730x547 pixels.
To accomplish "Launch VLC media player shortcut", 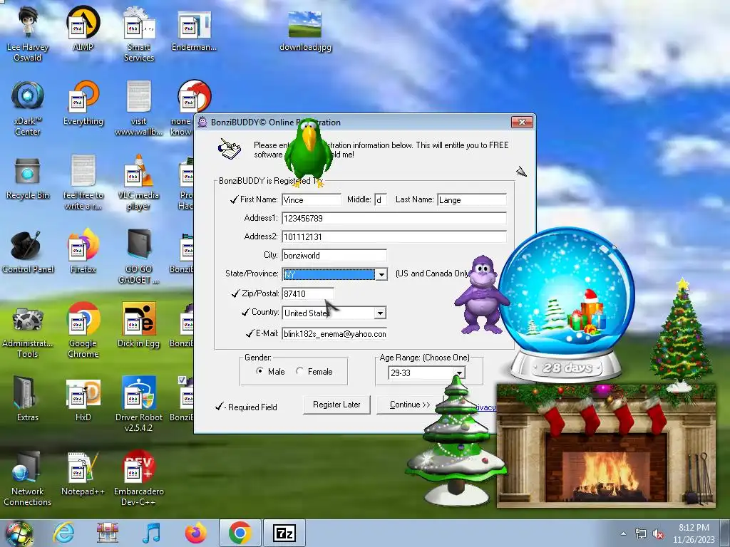I will click(x=139, y=182).
